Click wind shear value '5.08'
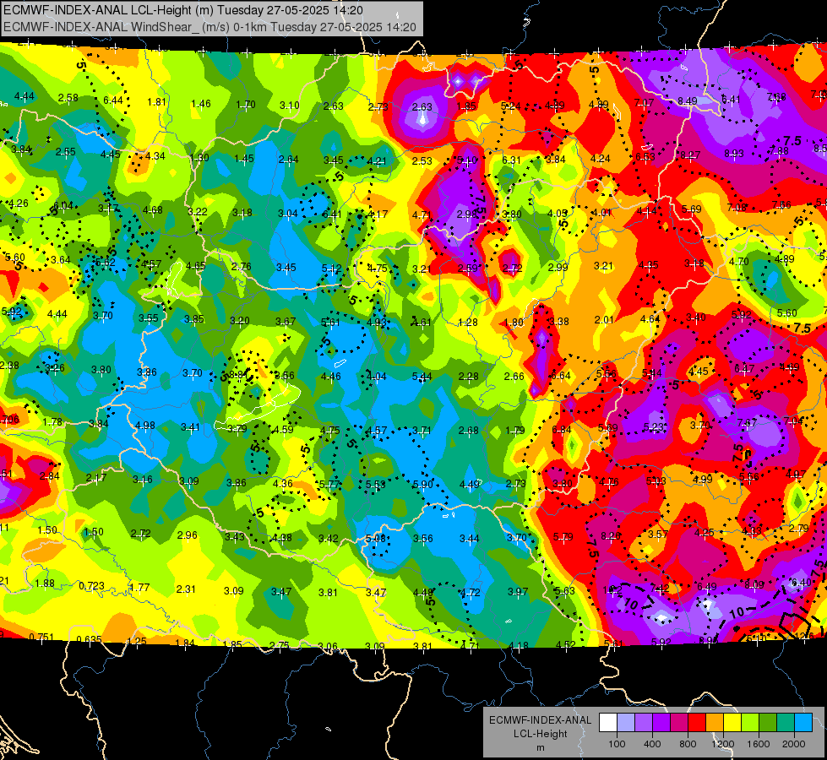 click(x=376, y=539)
